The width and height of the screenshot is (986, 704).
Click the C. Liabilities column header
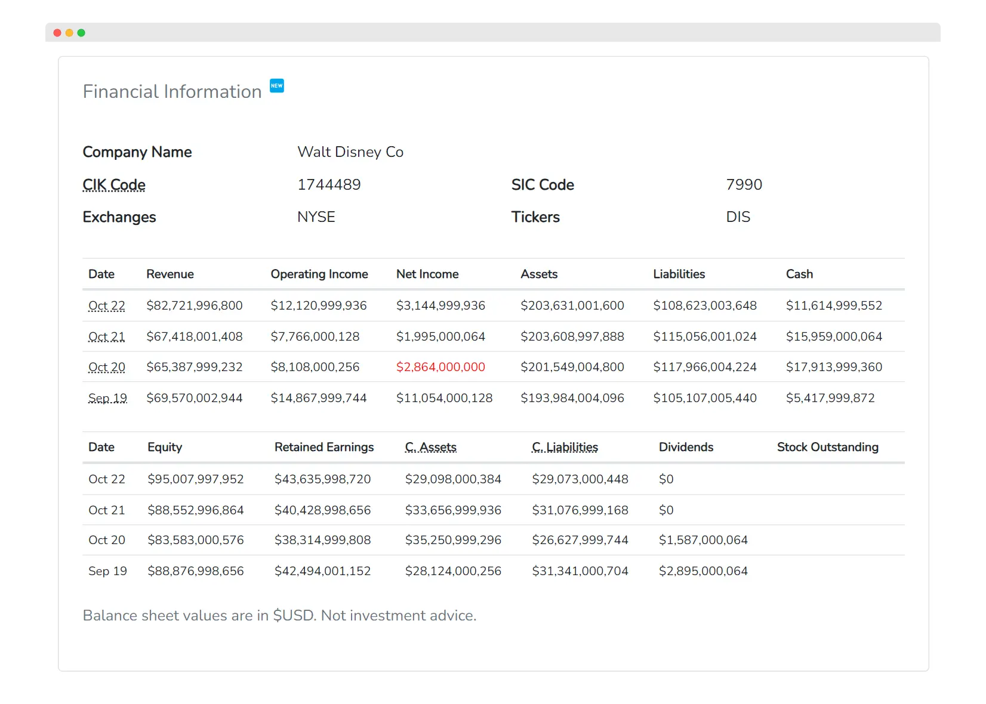pos(565,447)
